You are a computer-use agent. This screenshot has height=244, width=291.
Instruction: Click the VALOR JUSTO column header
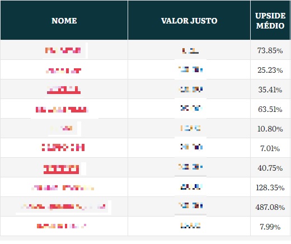pos(189,21)
